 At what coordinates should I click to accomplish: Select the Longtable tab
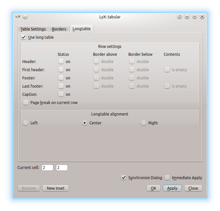pos(82,29)
